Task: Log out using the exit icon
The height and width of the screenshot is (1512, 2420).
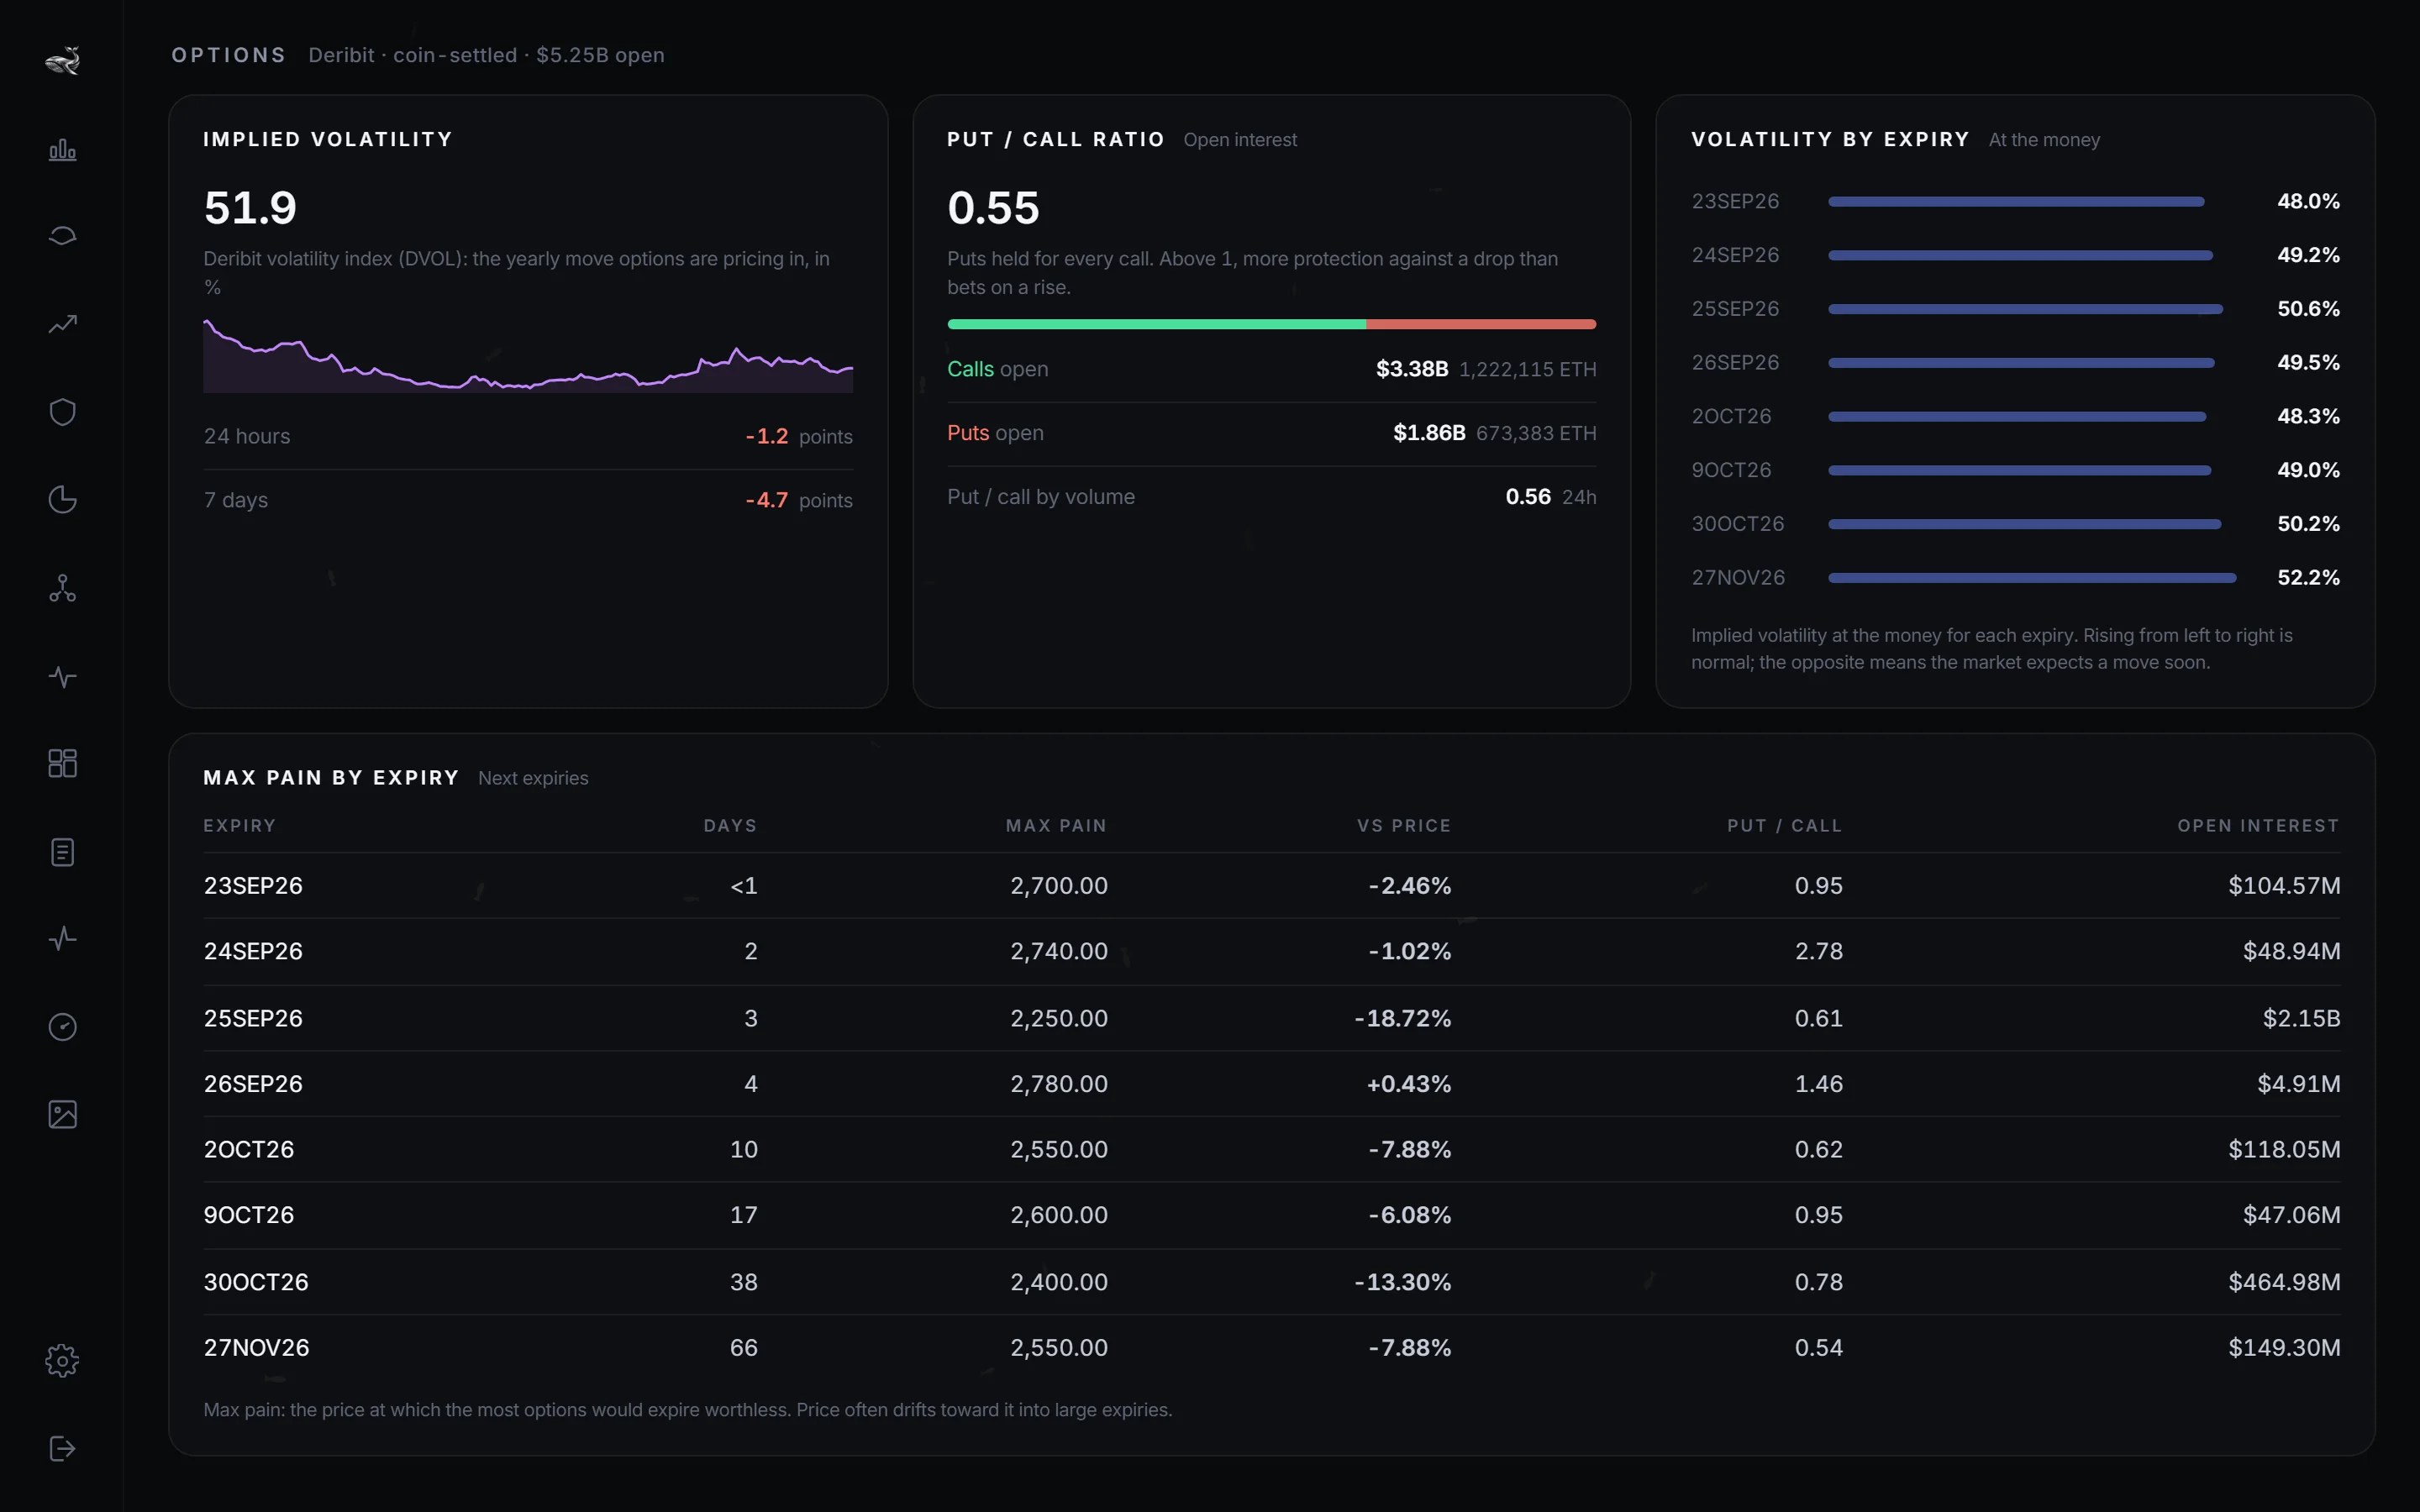Action: coord(62,1448)
